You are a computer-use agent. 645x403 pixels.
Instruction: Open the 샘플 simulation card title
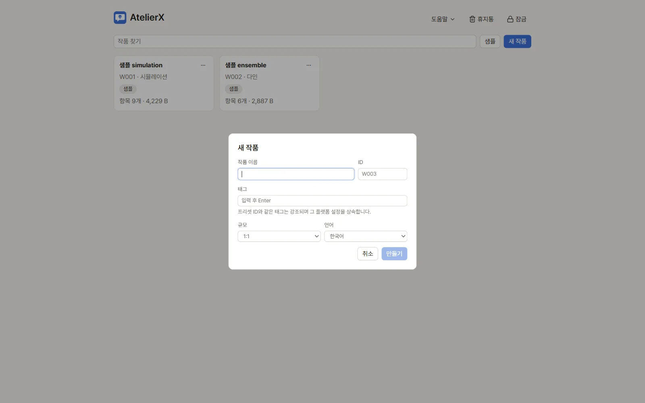141,65
